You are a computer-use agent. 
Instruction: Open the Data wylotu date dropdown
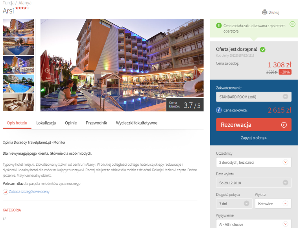(x=254, y=183)
